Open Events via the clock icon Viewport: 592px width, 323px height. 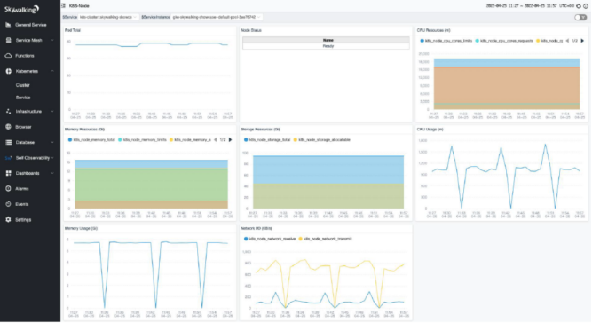point(8,204)
